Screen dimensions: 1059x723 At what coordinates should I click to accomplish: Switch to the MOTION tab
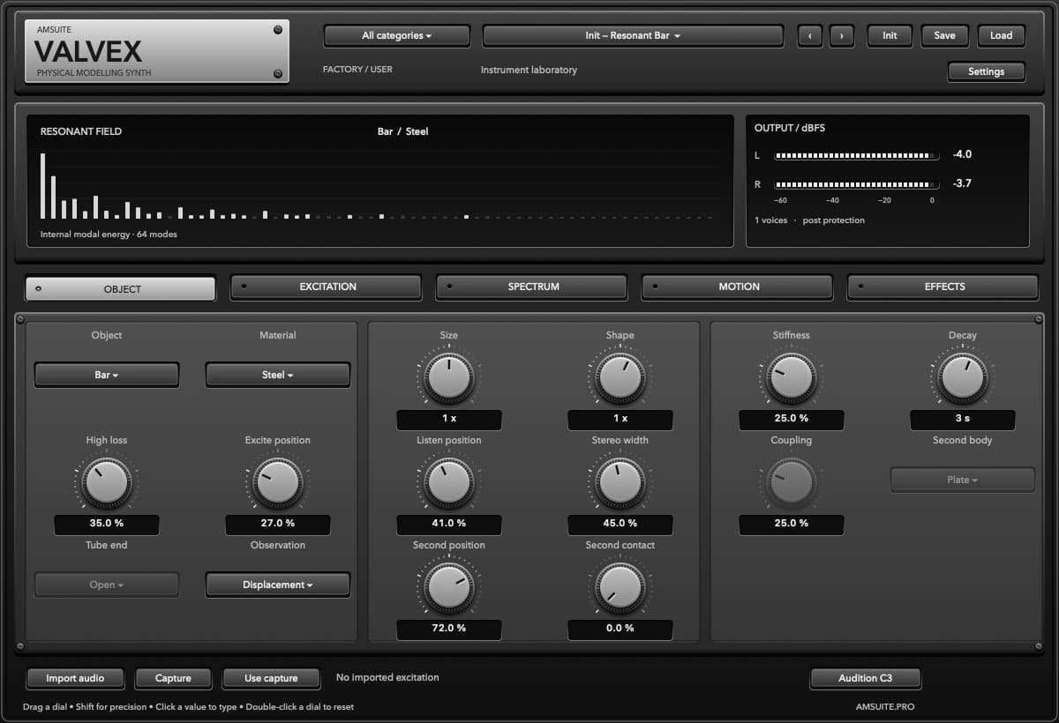[738, 287]
